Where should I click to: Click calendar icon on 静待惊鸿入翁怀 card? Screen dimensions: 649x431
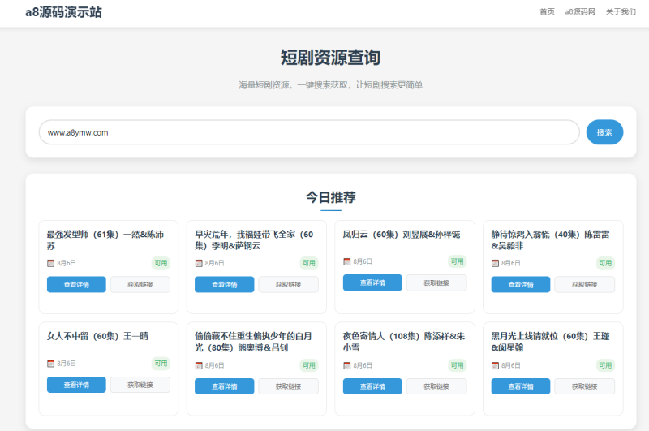tap(495, 263)
